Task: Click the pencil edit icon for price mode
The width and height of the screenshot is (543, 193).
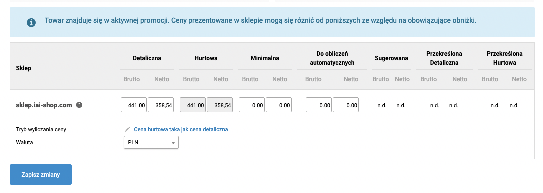Action: point(127,129)
